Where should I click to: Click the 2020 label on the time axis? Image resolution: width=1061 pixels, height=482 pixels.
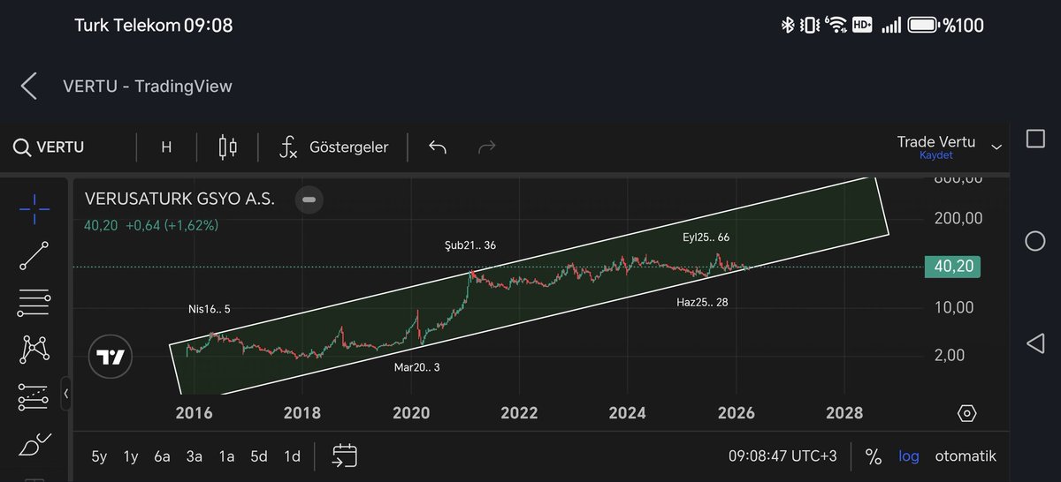click(411, 412)
